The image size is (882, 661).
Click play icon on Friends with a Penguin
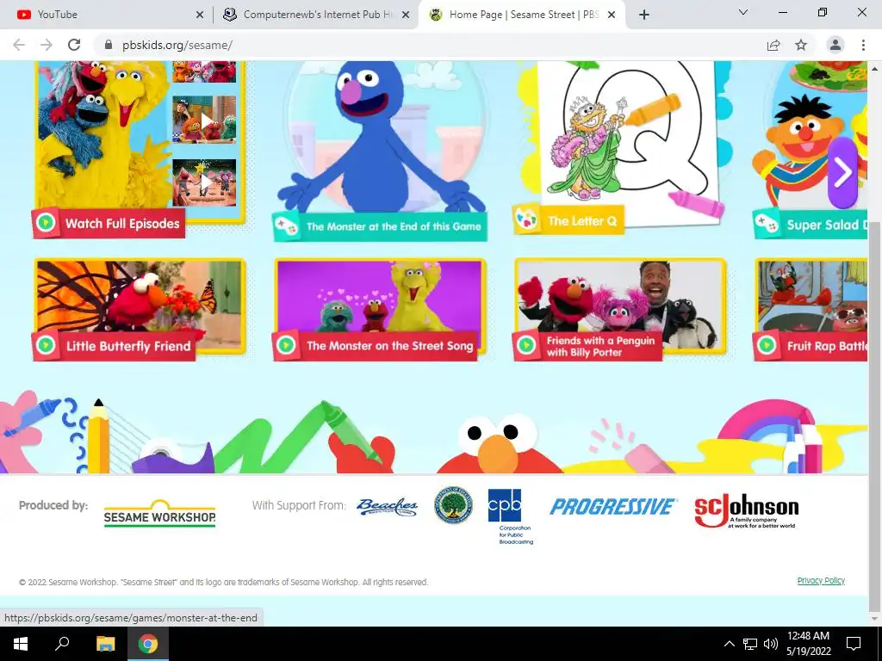(x=526, y=344)
